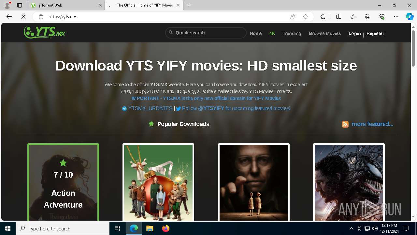Open the YTSMX_UPDATES Telegram link
The image size is (417, 235).
click(150, 108)
